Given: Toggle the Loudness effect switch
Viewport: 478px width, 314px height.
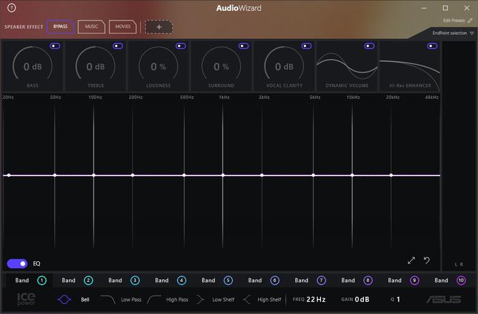Looking at the screenshot, I should coord(180,46).
